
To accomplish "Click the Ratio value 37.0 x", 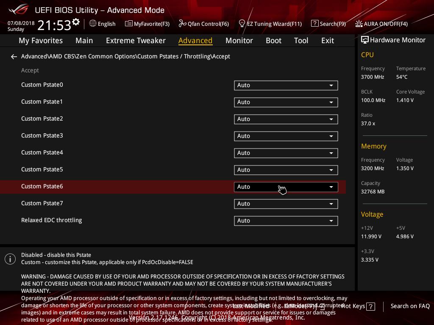I will point(368,124).
